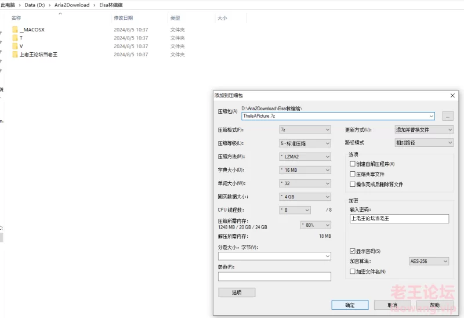464x318 pixels.
Task: Click the 选项 button
Action: (237, 292)
